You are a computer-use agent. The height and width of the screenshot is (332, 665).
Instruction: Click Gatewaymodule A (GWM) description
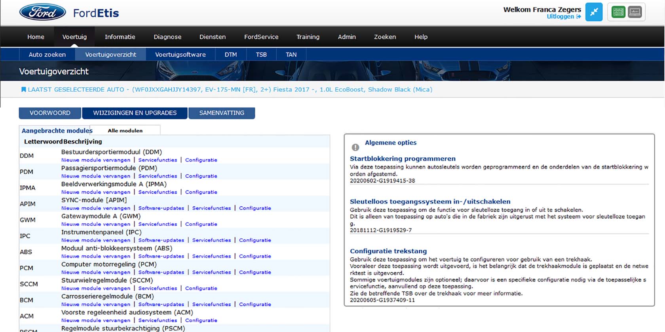[101, 216]
